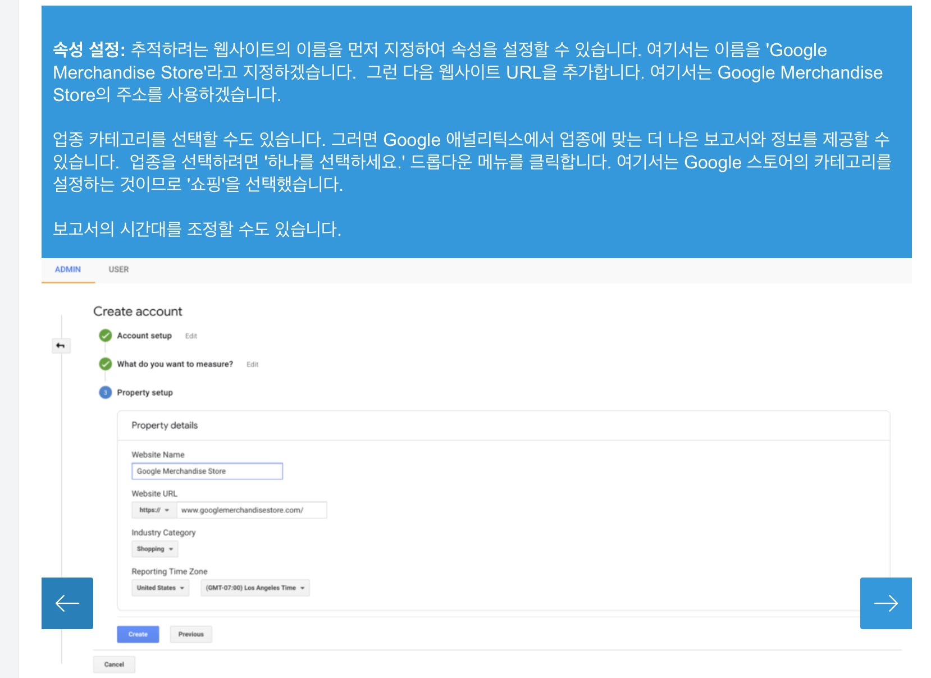Click the Previous button
This screenshot has width=931, height=678.
click(191, 634)
